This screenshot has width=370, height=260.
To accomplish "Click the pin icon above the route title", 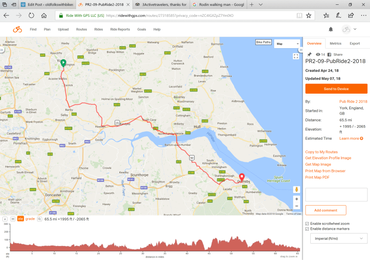I will (x=309, y=54).
